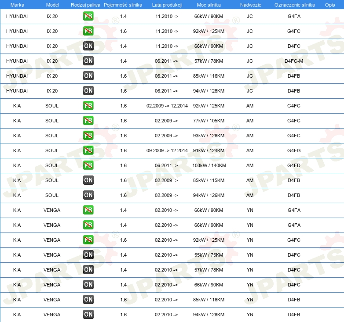
Task: Click 11.2010 -> in the Hyundai G4FA row
Action: point(167,16)
